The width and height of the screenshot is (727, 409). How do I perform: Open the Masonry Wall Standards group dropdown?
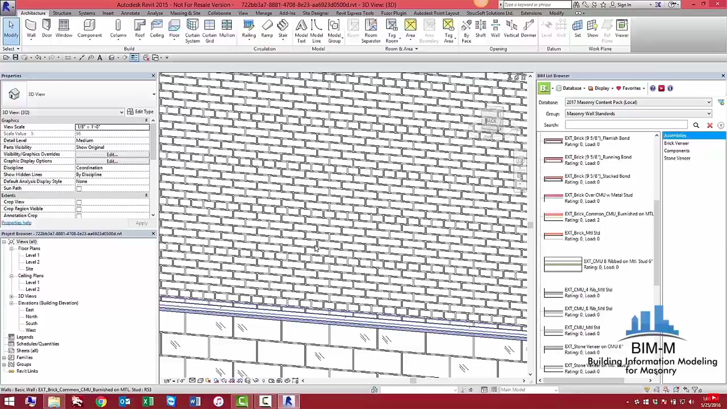click(x=708, y=113)
